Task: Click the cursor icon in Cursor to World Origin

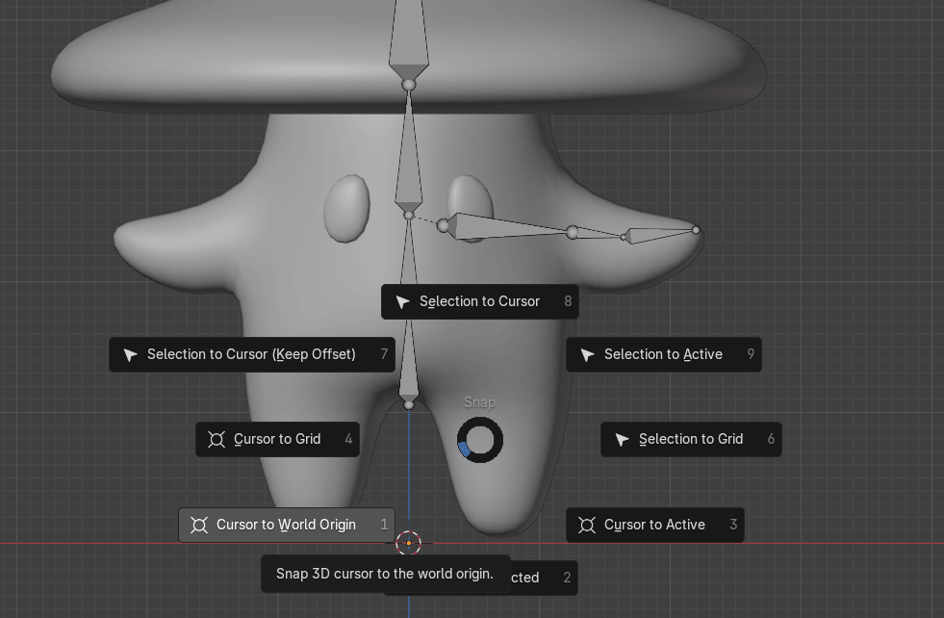Action: [x=199, y=526]
